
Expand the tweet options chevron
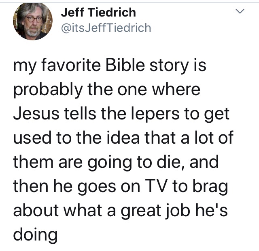(x=240, y=13)
